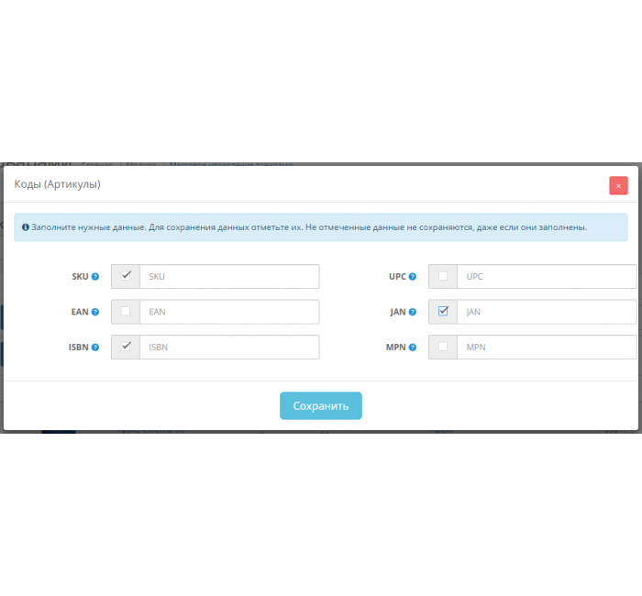The height and width of the screenshot is (596, 642).
Task: Focus the MPN text field
Action: click(x=547, y=348)
